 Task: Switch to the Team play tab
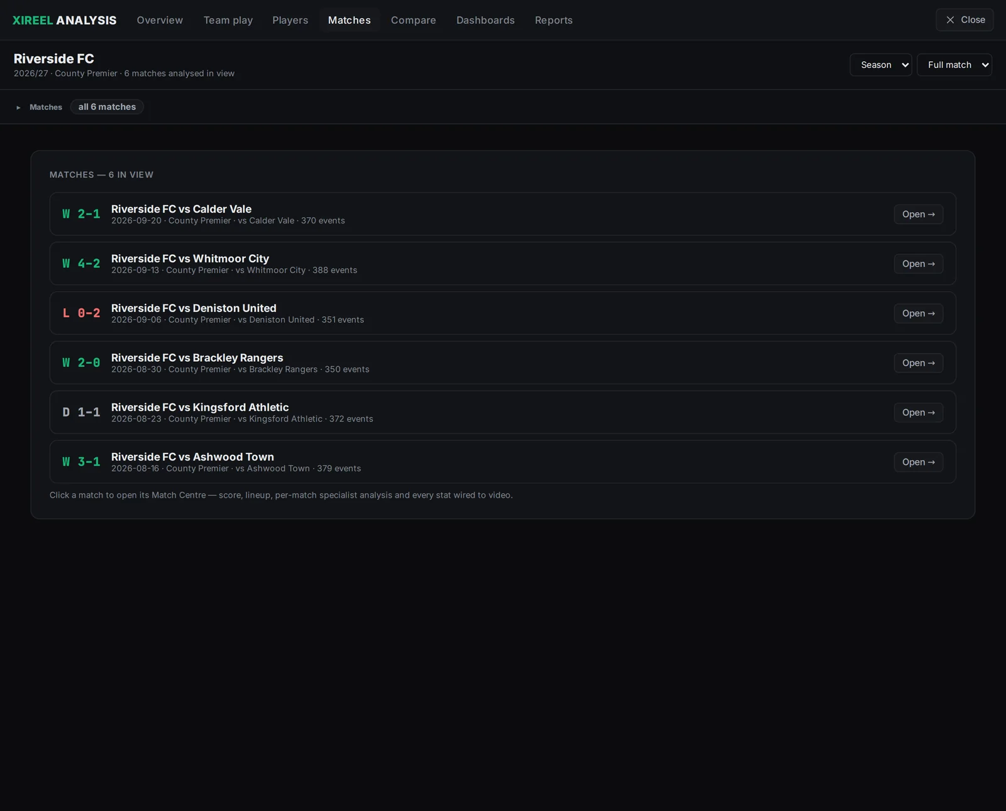(228, 20)
